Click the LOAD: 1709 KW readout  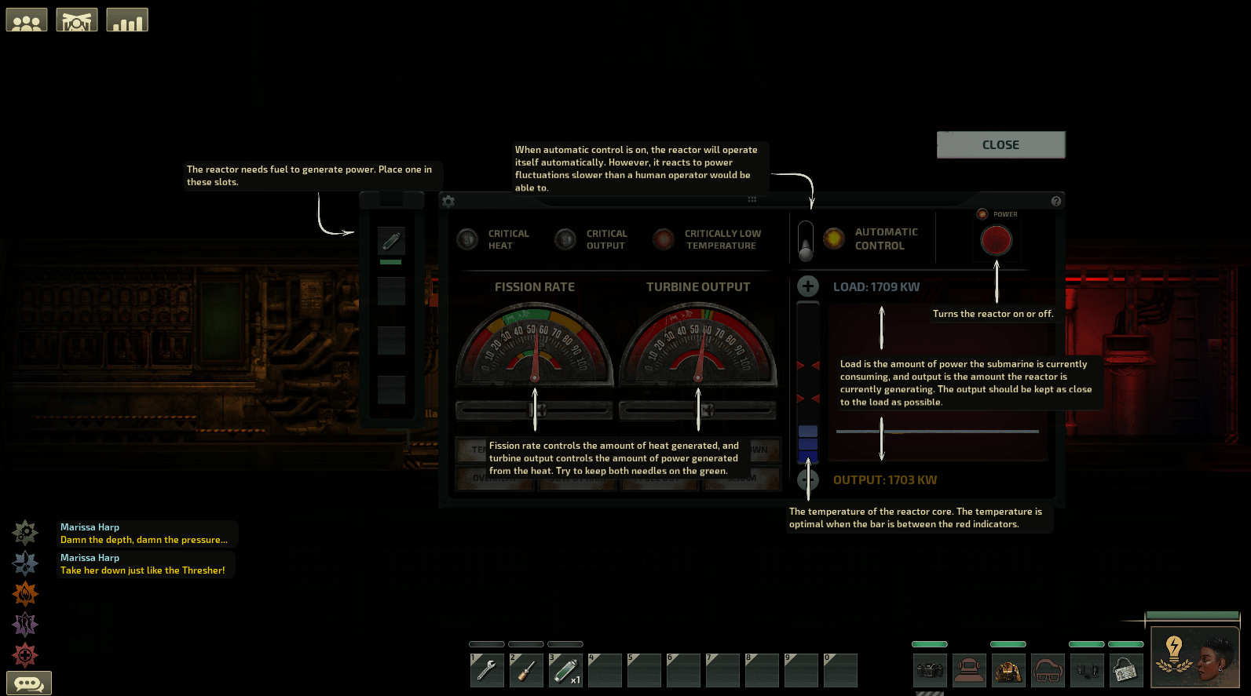coord(876,287)
